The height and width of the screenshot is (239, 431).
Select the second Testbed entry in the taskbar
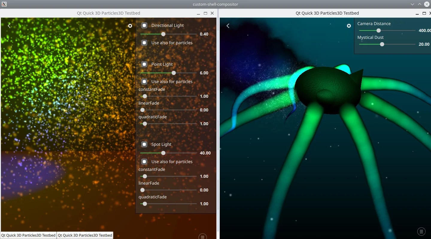point(85,235)
